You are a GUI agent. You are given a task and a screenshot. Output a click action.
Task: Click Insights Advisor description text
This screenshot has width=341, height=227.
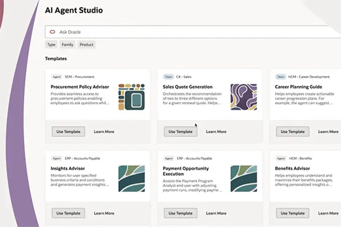point(80,180)
